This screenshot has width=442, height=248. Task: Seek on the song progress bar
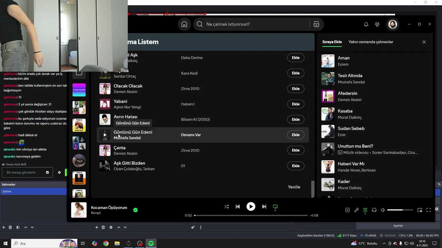point(251,215)
